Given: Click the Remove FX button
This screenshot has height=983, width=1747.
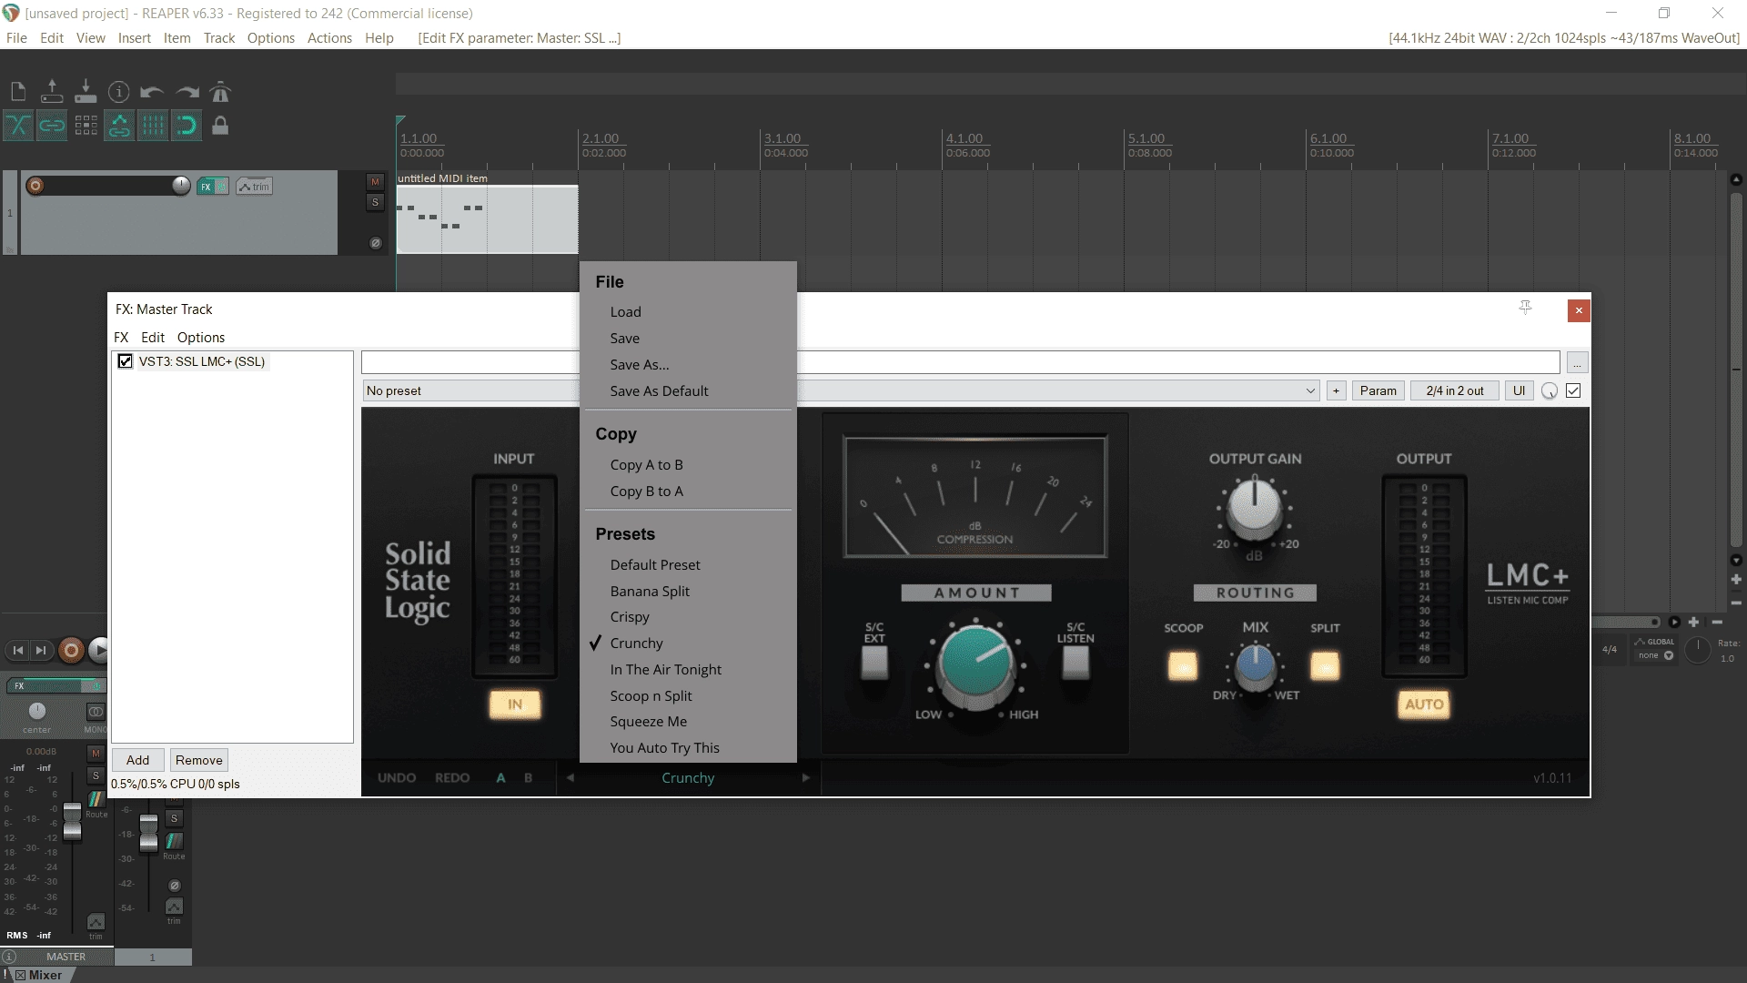Looking at the screenshot, I should [x=198, y=760].
